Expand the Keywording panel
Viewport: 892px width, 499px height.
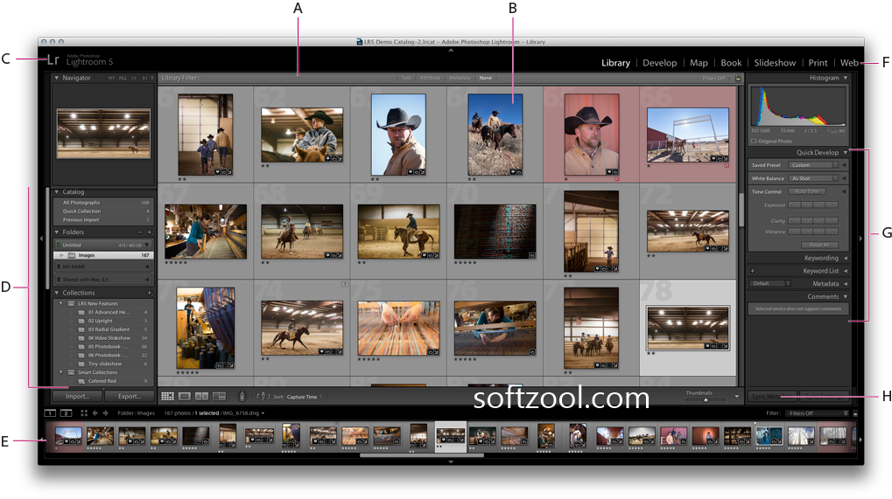coord(846,258)
